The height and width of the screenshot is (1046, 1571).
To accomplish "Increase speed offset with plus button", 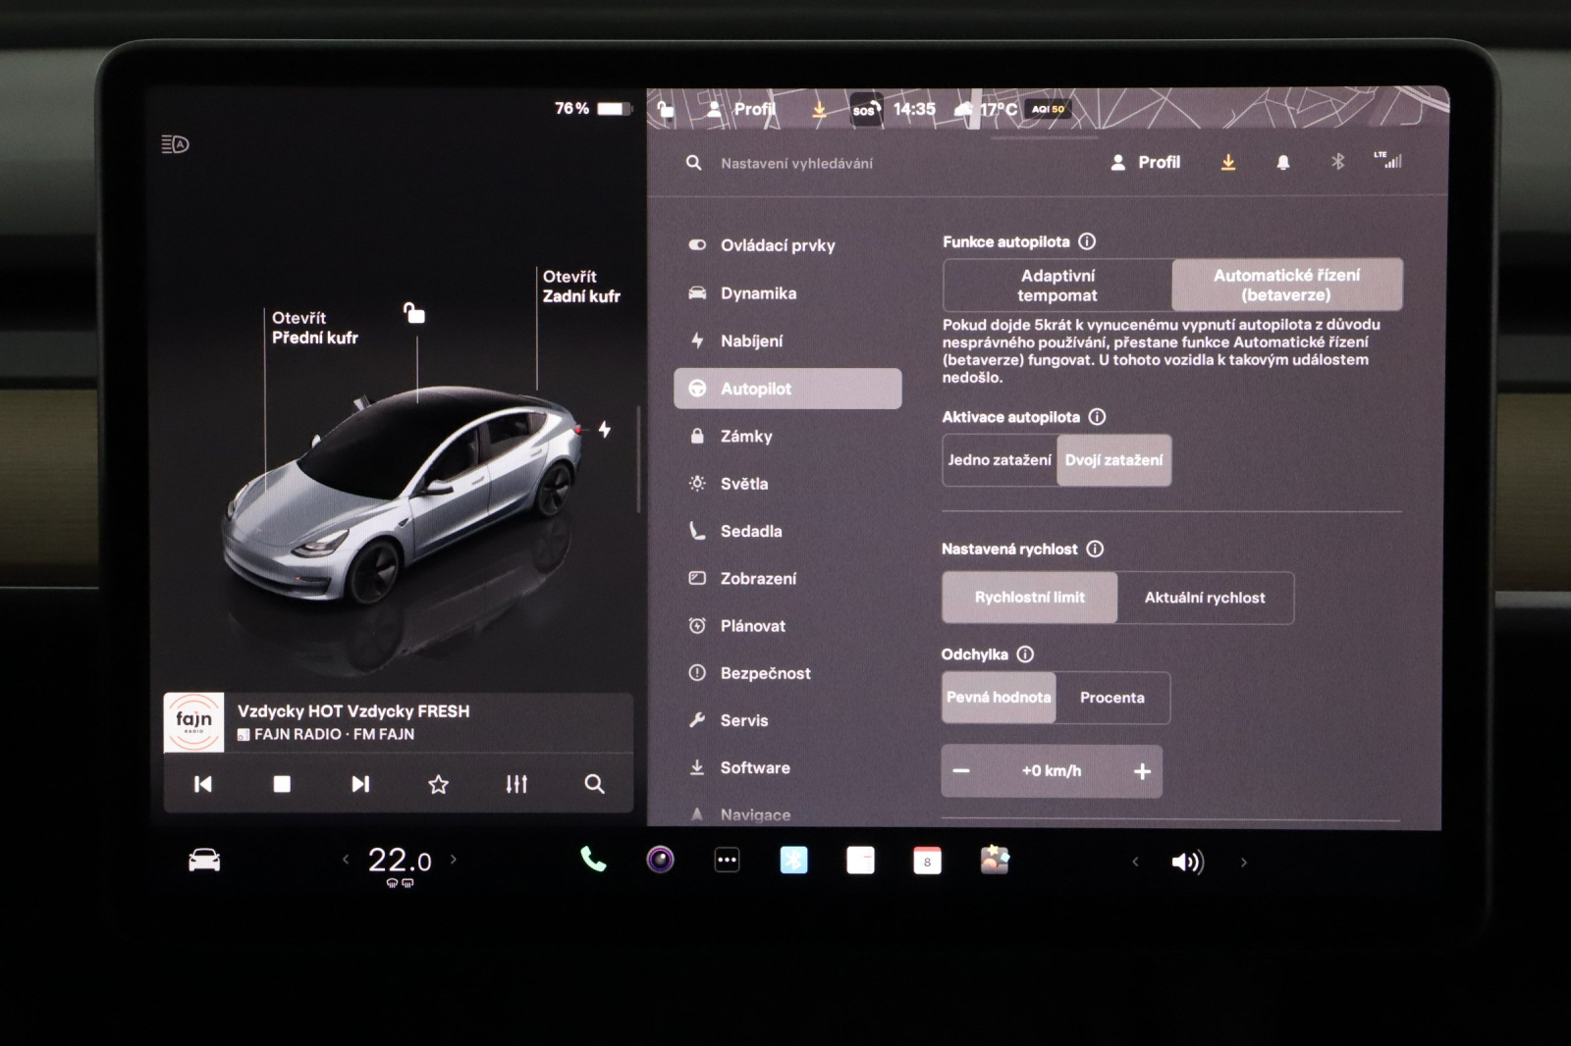I will [x=1142, y=772].
